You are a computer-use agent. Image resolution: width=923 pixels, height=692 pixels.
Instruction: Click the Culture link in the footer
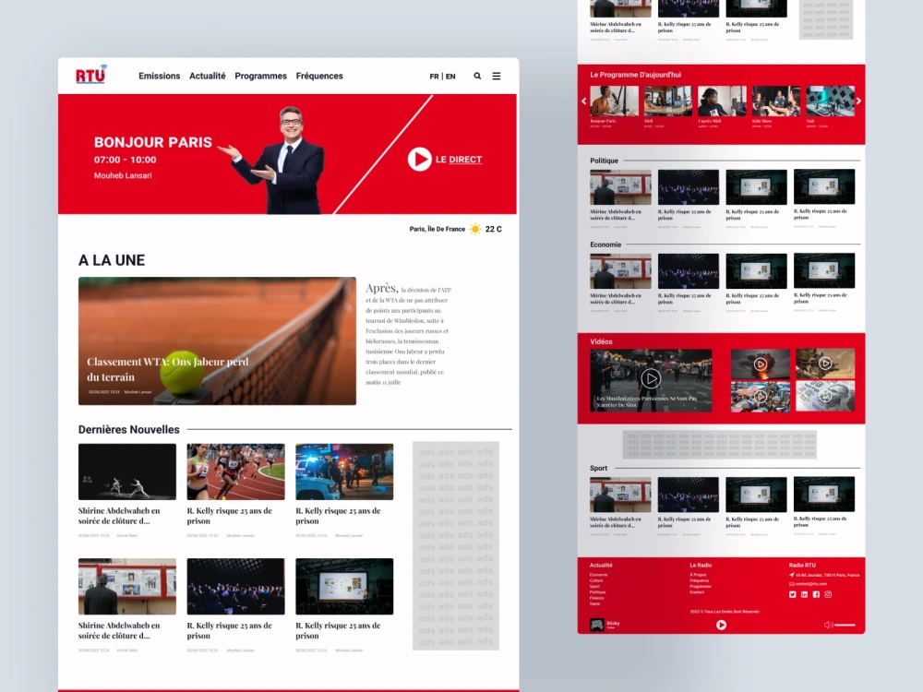[596, 580]
